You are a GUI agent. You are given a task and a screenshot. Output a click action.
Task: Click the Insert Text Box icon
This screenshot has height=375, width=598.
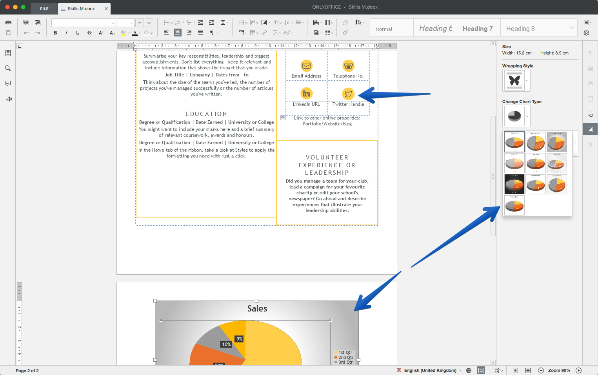(276, 23)
